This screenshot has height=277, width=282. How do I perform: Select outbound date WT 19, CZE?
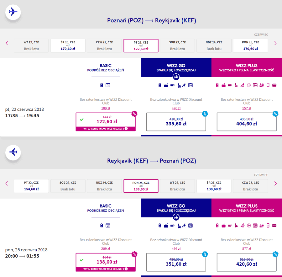point(31,45)
